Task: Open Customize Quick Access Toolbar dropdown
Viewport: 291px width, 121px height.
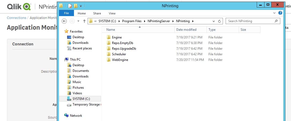Action: (x=81, y=6)
